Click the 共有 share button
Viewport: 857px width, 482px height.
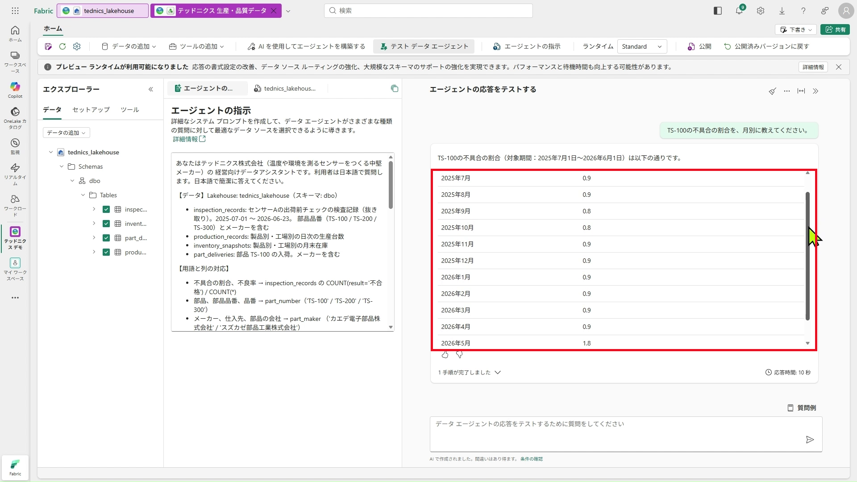(835, 29)
